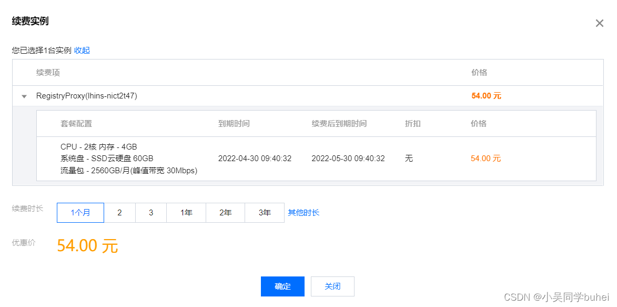Collapse the RegistryProxy row triangle

point(24,96)
